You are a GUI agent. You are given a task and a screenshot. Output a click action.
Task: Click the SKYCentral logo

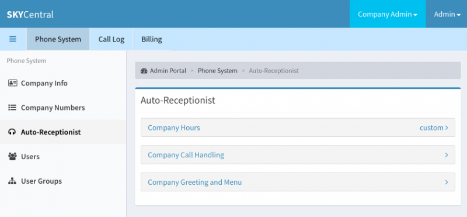pos(30,14)
